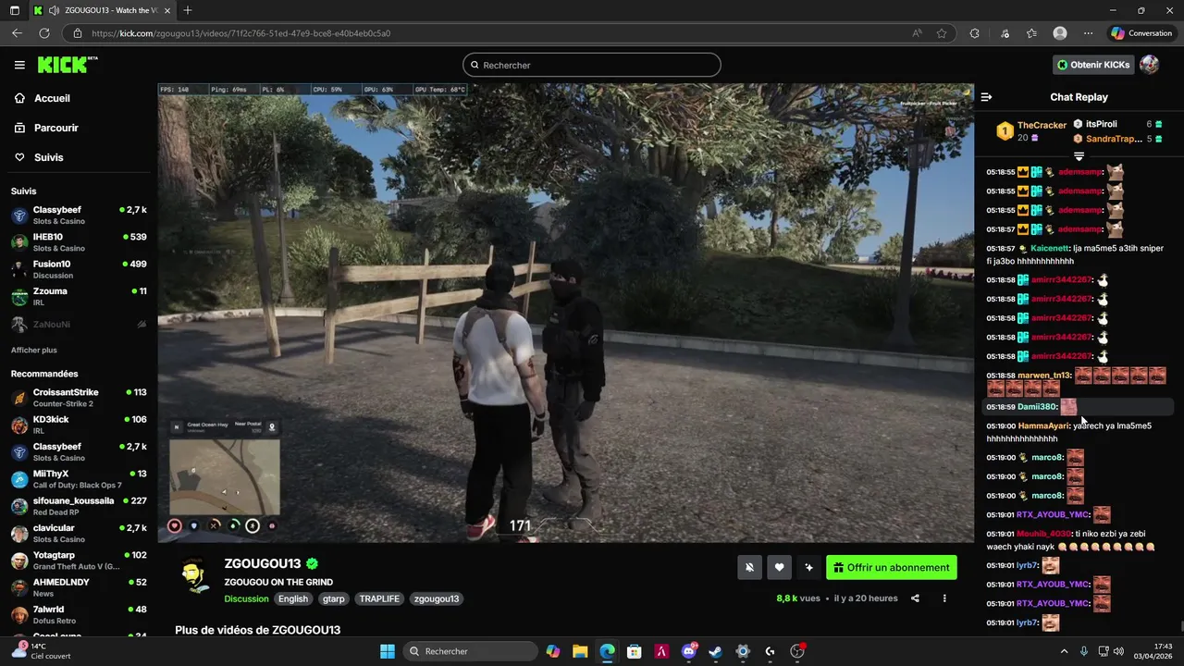The width and height of the screenshot is (1184, 666).
Task: Open Fusion10 followed channel
Action: click(79, 269)
